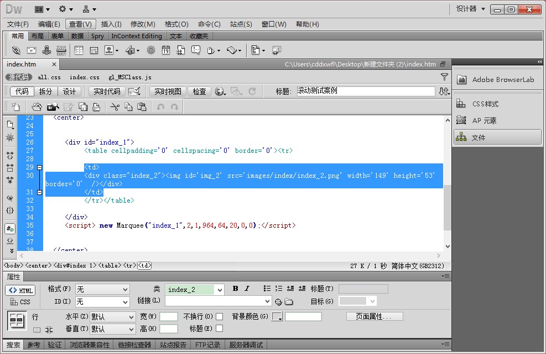Click the filter related files funnel icon
Screen dimensions: 546x354
click(444, 77)
